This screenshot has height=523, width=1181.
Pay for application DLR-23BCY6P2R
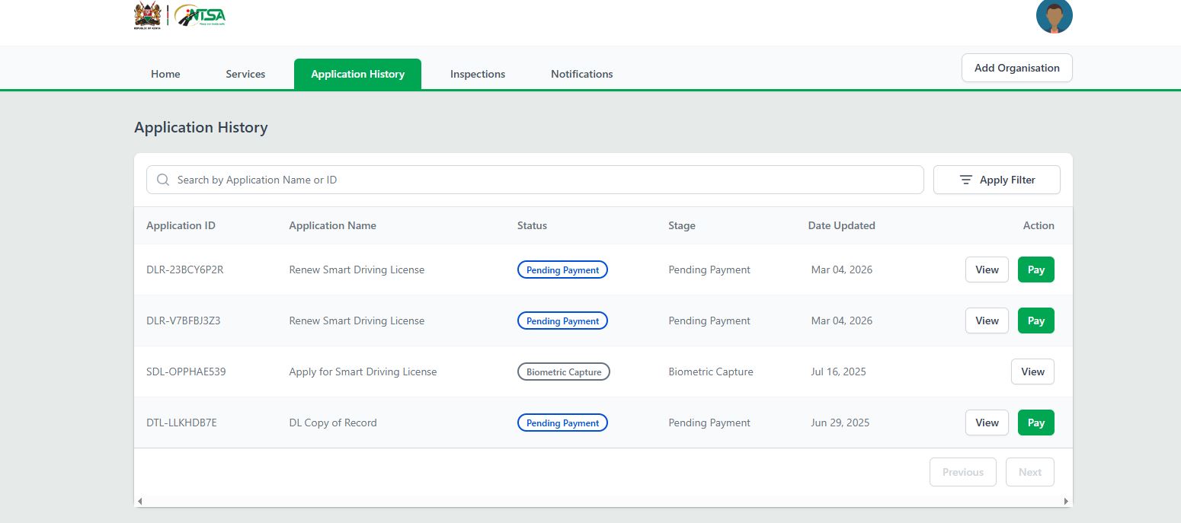pyautogui.click(x=1035, y=269)
